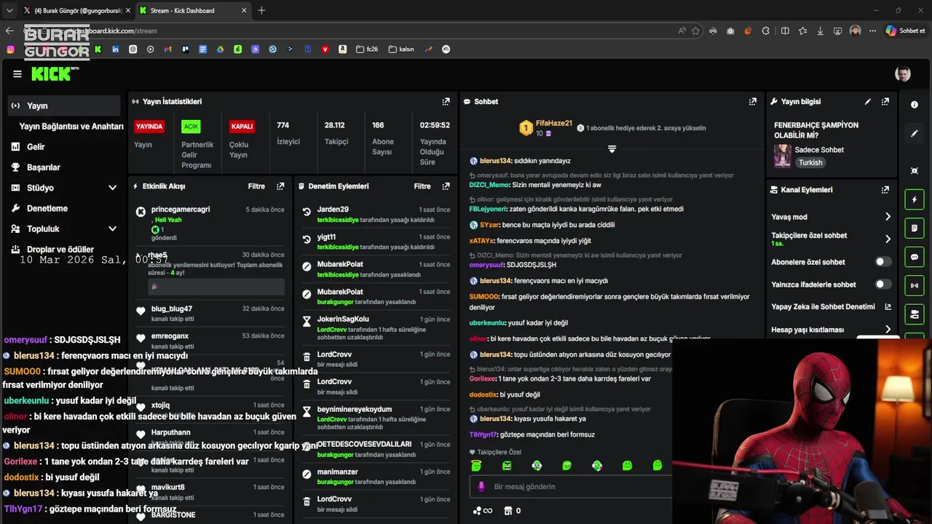Click the lightning bolt button in right sidebar
This screenshot has width=932, height=524.
(915, 199)
